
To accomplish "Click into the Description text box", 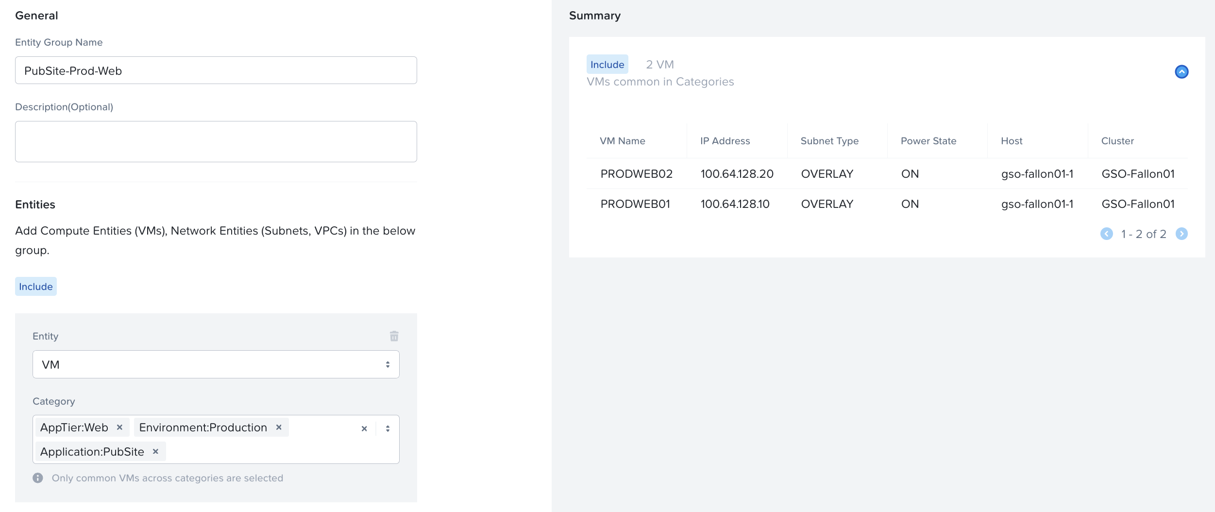I will [216, 141].
